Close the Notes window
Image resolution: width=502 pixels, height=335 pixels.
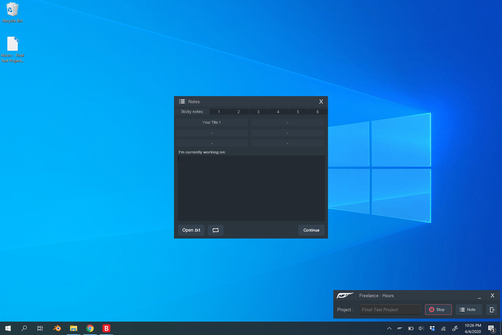[321, 101]
